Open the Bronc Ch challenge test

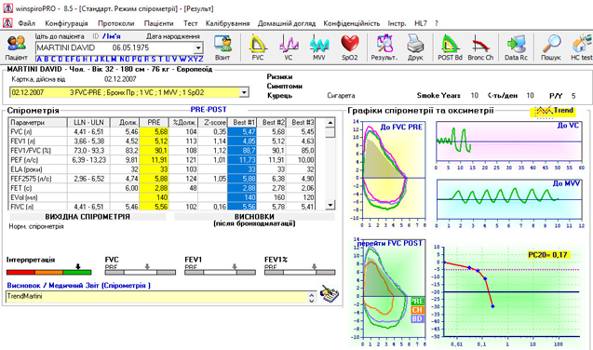point(480,47)
